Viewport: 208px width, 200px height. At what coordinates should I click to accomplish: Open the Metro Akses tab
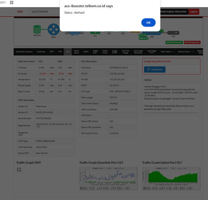pyautogui.click(x=77, y=52)
